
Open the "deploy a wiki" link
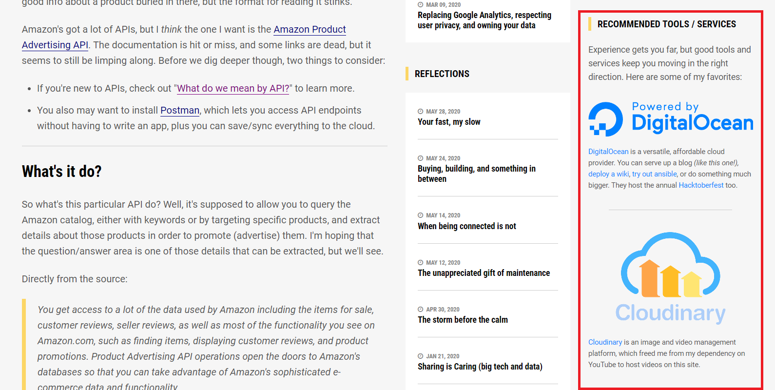(x=609, y=174)
